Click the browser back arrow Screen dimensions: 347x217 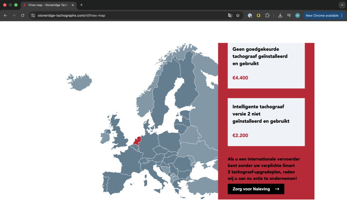[5, 16]
